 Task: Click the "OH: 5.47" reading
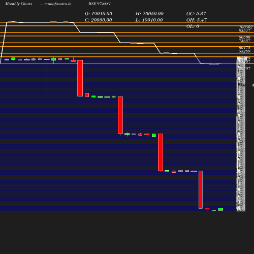pos(197,20)
